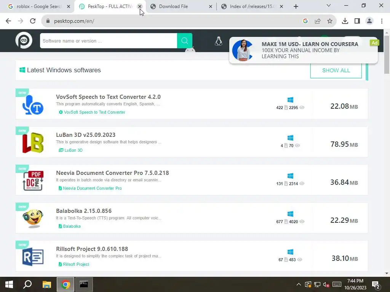
Task: Open VovSoft Speech to Text Converter 4.2.0 title
Action: (108, 97)
